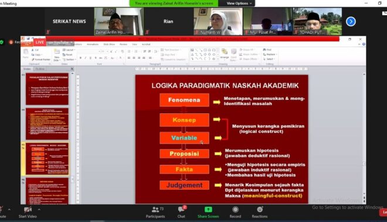Open the Participants panel in Zoom

pyautogui.click(x=155, y=212)
